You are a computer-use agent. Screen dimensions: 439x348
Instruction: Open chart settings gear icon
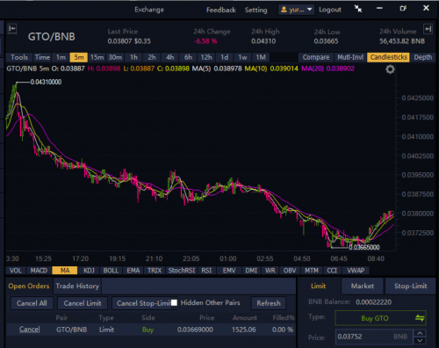390,69
